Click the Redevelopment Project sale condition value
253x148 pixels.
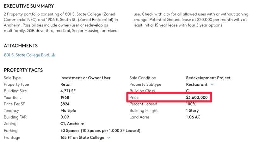tap(208, 78)
